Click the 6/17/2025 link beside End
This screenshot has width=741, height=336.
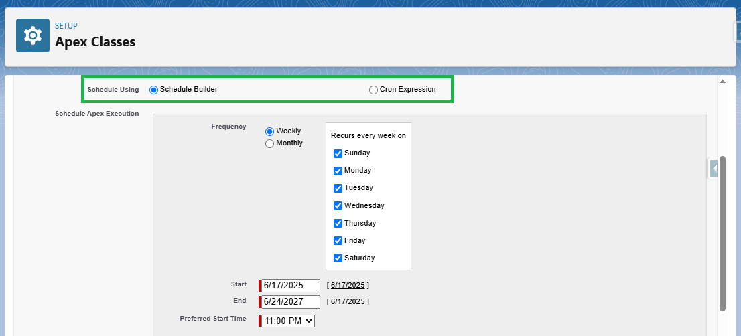click(x=348, y=301)
